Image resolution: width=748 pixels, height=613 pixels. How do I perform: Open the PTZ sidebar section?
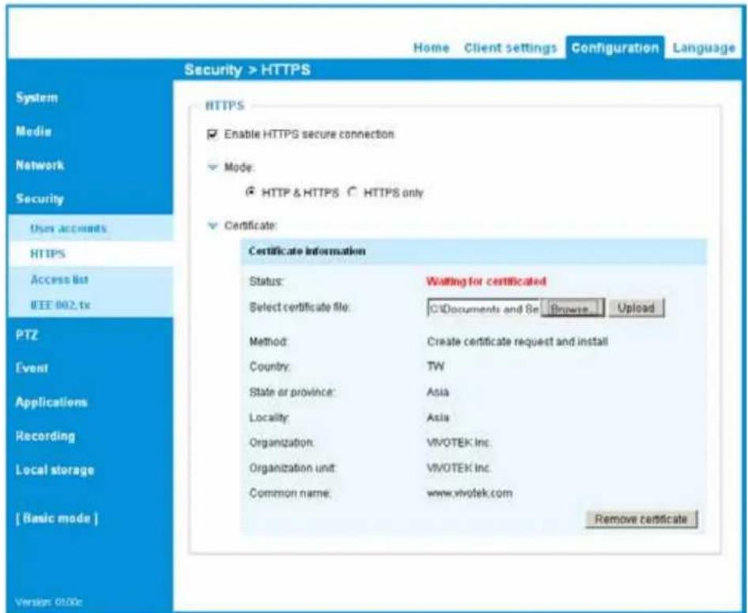point(27,335)
